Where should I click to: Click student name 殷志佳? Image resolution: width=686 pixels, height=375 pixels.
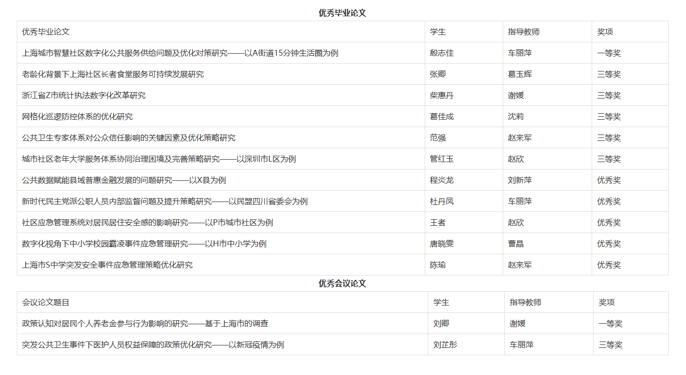[442, 53]
